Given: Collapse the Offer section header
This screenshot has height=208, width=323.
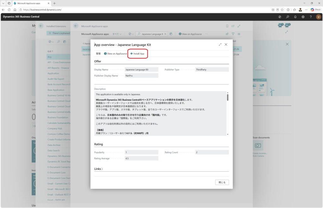Looking at the screenshot, I should (98, 61).
